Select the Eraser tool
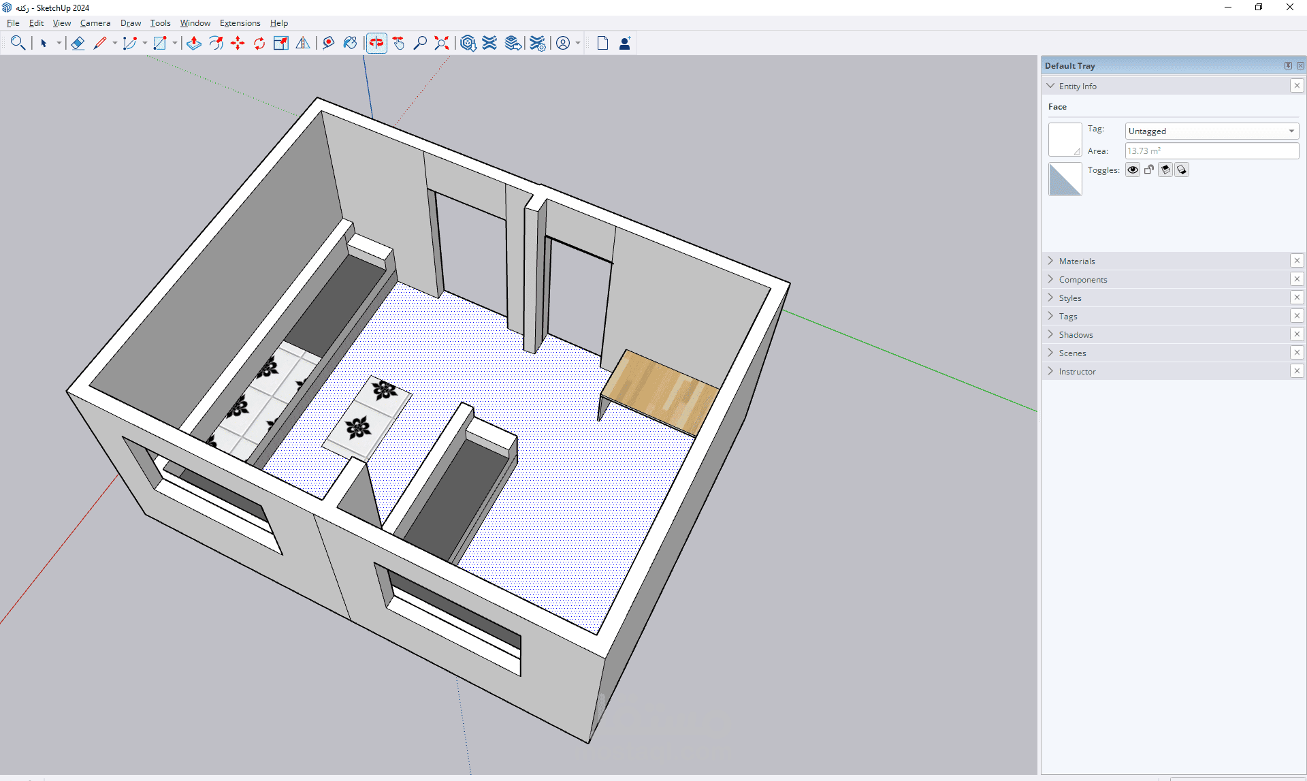Screen dimensions: 1307x781 (x=78, y=44)
